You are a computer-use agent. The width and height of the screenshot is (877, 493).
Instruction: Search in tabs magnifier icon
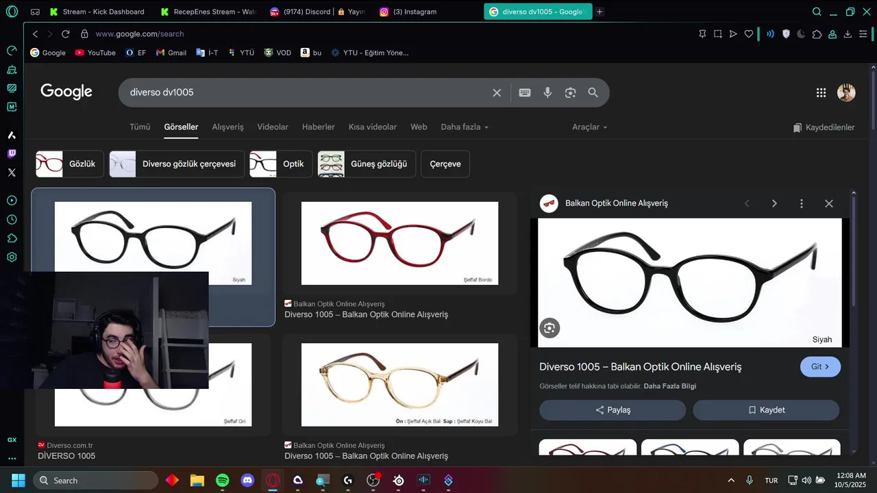click(x=817, y=12)
